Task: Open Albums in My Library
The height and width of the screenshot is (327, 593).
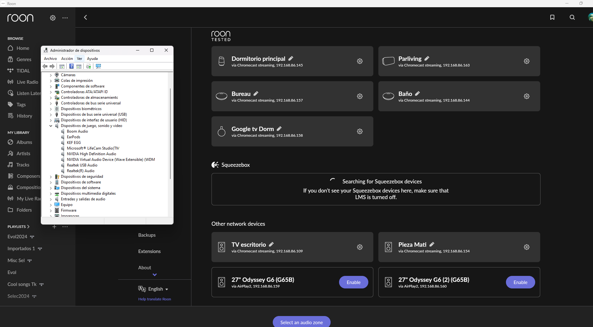Action: coord(24,142)
